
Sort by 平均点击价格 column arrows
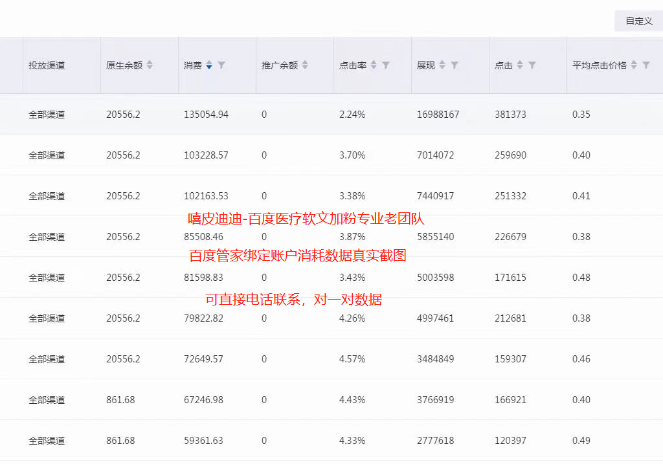click(633, 65)
